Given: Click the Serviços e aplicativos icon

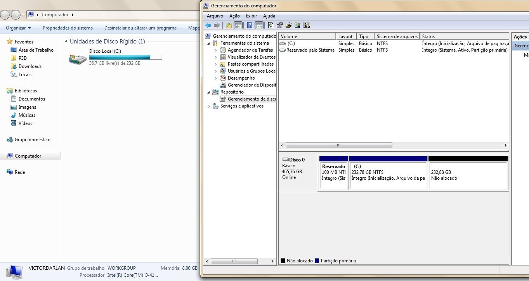Looking at the screenshot, I should (215, 106).
